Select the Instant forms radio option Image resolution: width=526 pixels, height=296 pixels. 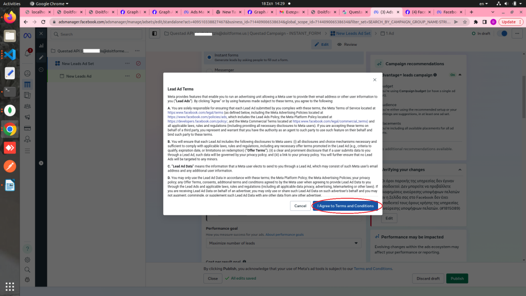click(x=209, y=57)
